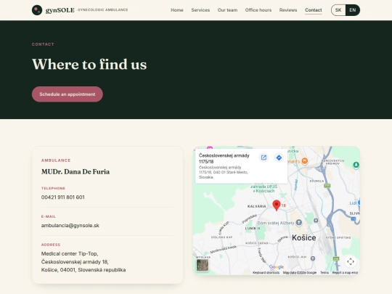This screenshot has width=392, height=294.
Task: Open Our team section
Action: [227, 10]
